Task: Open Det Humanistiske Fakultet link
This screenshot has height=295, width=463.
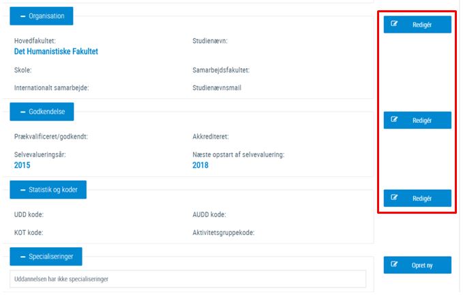Action: click(x=56, y=51)
